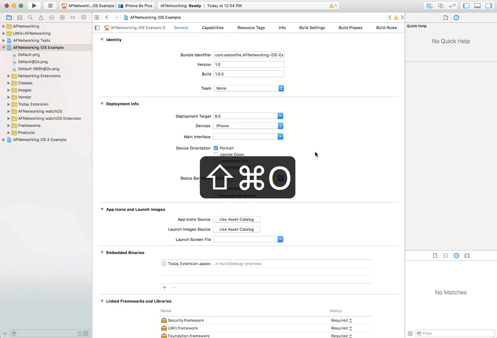Screen dimensions: 497x338
Task: Expand the Networking Extensions folder
Action: coord(9,76)
